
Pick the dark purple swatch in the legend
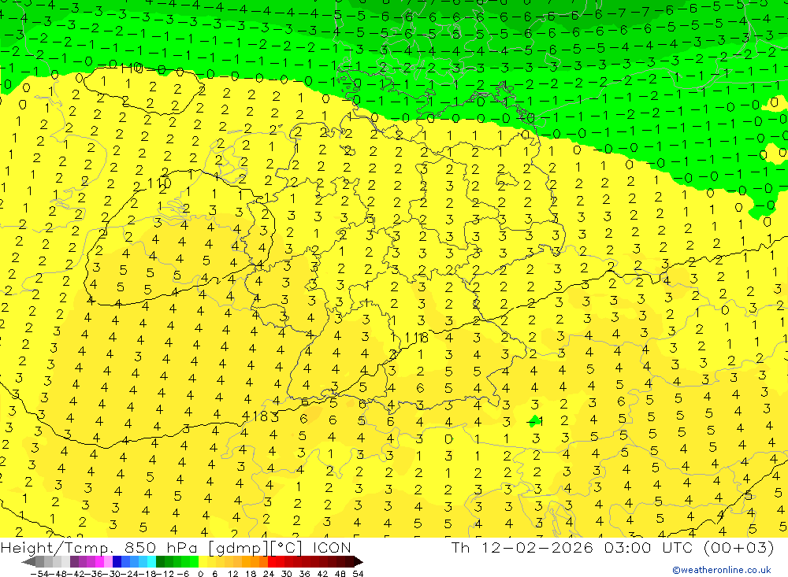coord(74,561)
